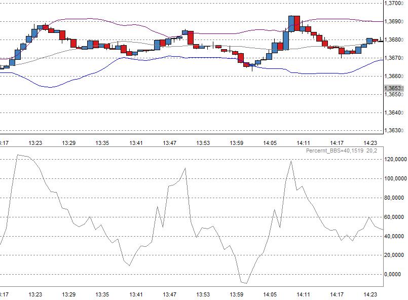
Task: Click the Percernt_BBS=40,1519 20,2 indicator label
Action: coord(342,151)
